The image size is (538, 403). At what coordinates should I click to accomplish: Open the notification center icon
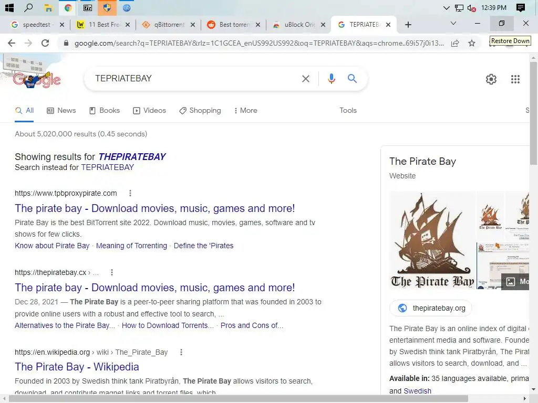(521, 7)
